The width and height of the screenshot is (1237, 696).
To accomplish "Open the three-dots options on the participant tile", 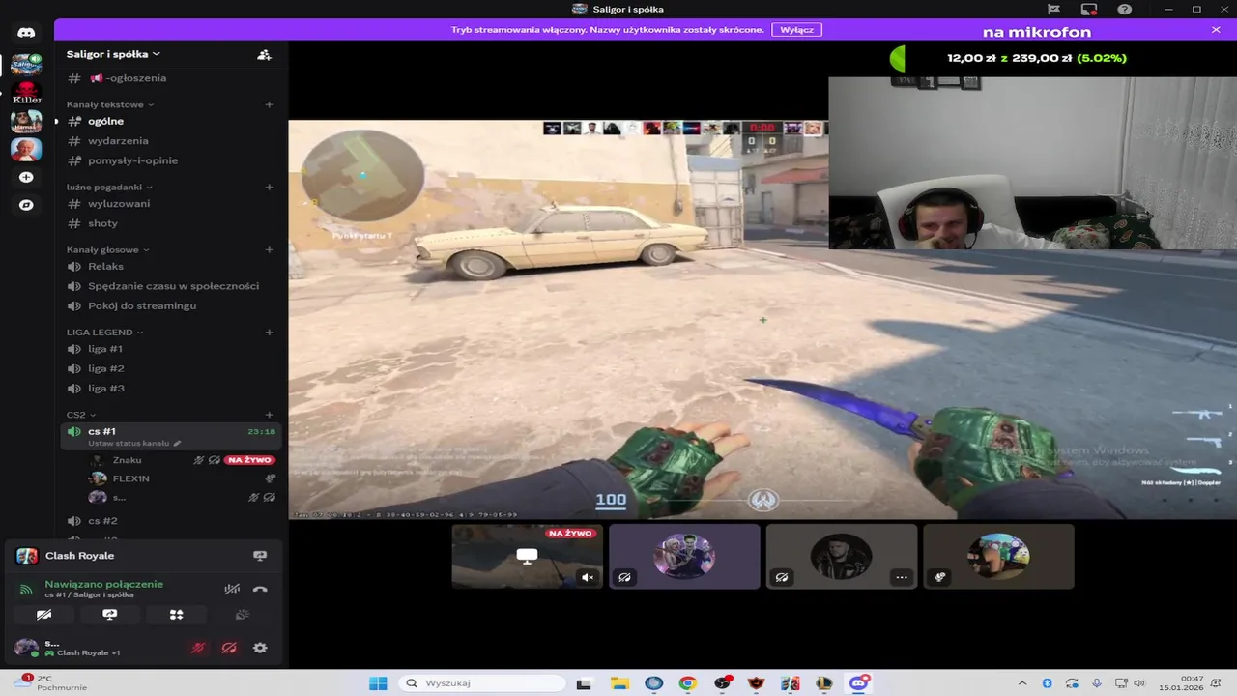I will (x=902, y=577).
